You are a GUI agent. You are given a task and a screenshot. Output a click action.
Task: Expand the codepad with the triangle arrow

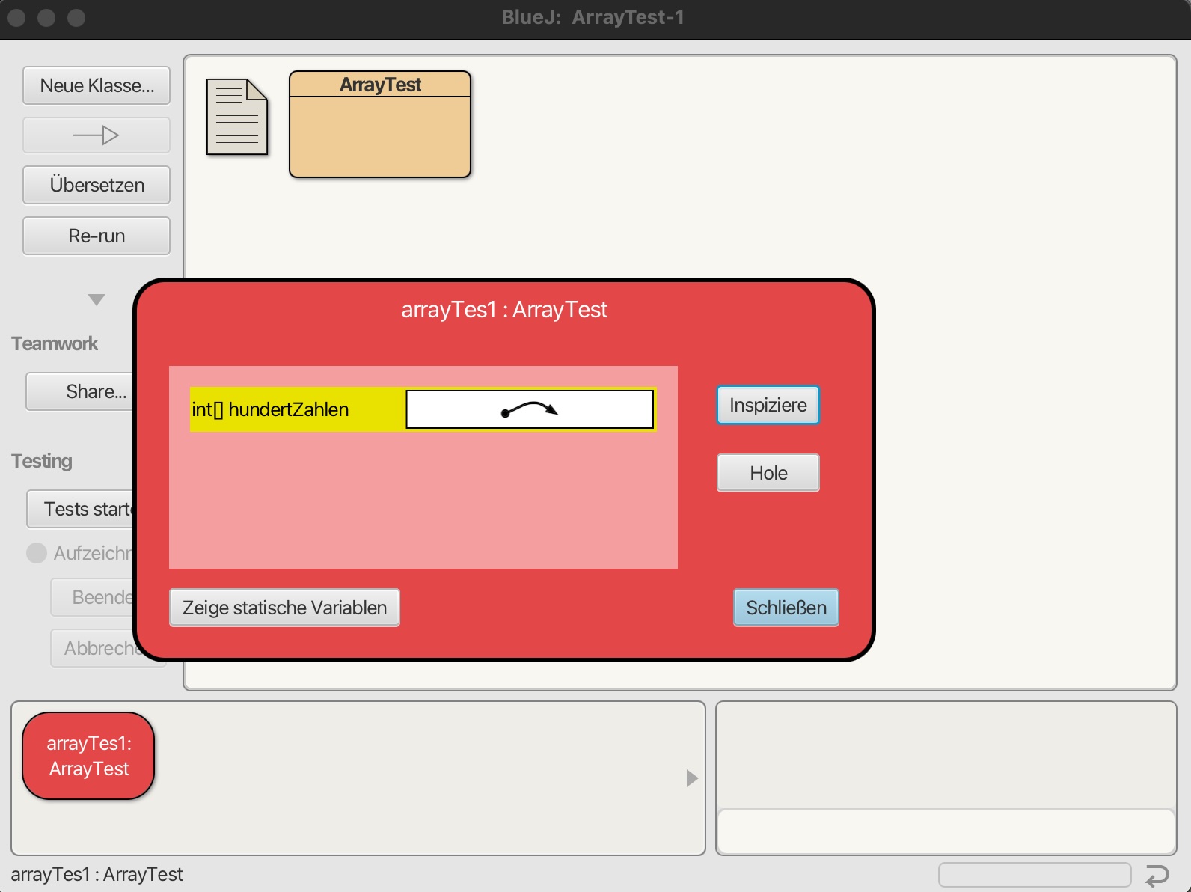click(692, 778)
